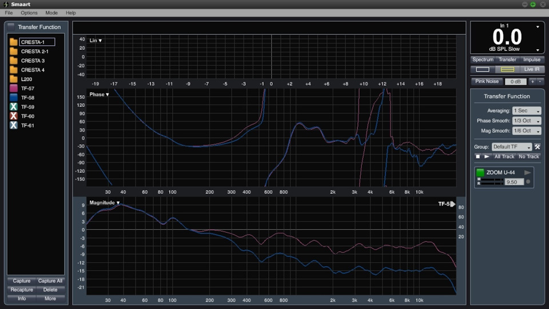
Task: Click the L200 folder icon
Action: 14,79
